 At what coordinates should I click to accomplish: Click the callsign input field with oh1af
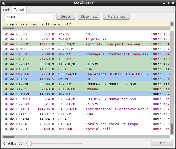(x=29, y=17)
